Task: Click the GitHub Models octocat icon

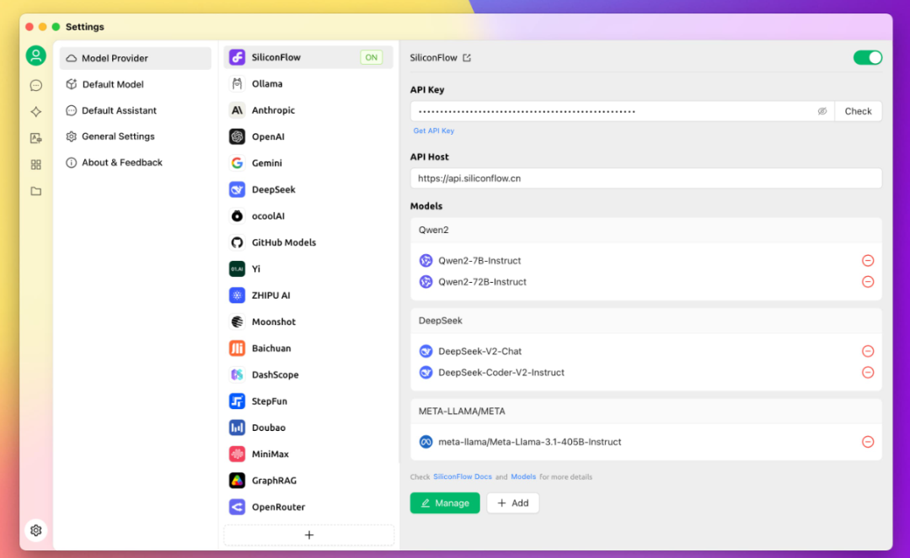Action: pos(237,242)
